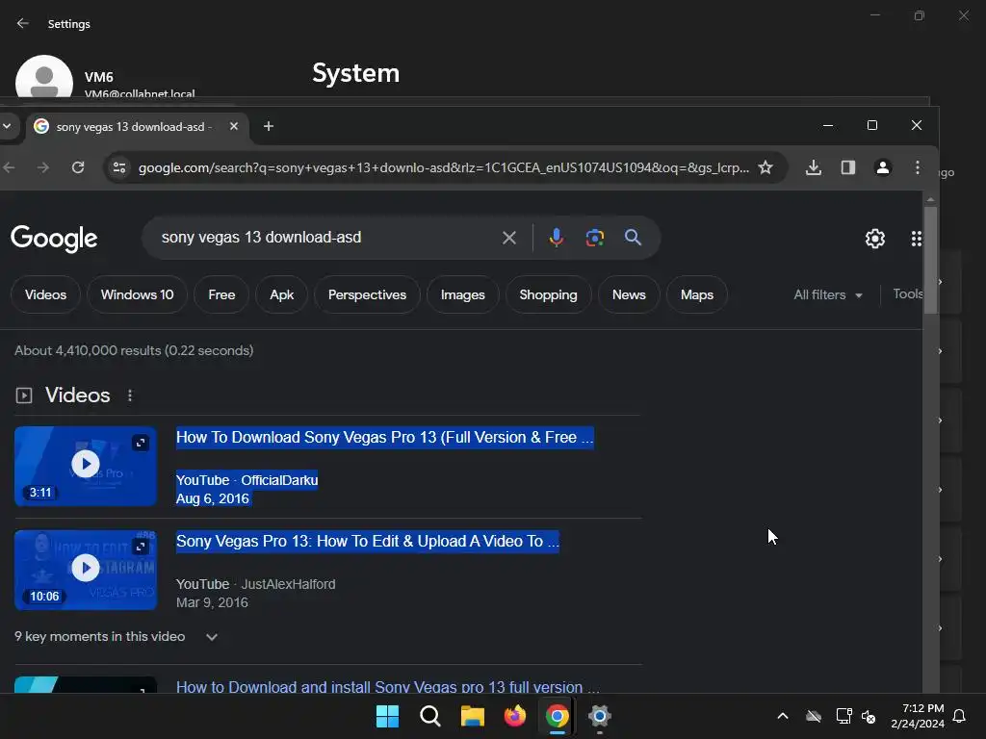Select the Images filter chip
The width and height of the screenshot is (986, 739).
pos(463,294)
